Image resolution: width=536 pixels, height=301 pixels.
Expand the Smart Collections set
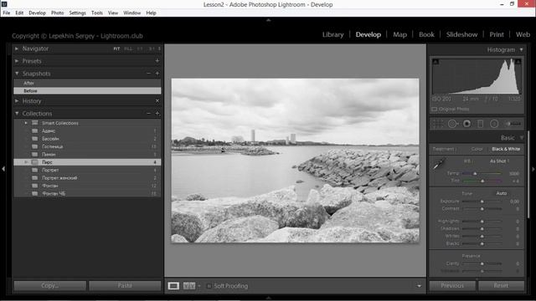pos(26,123)
